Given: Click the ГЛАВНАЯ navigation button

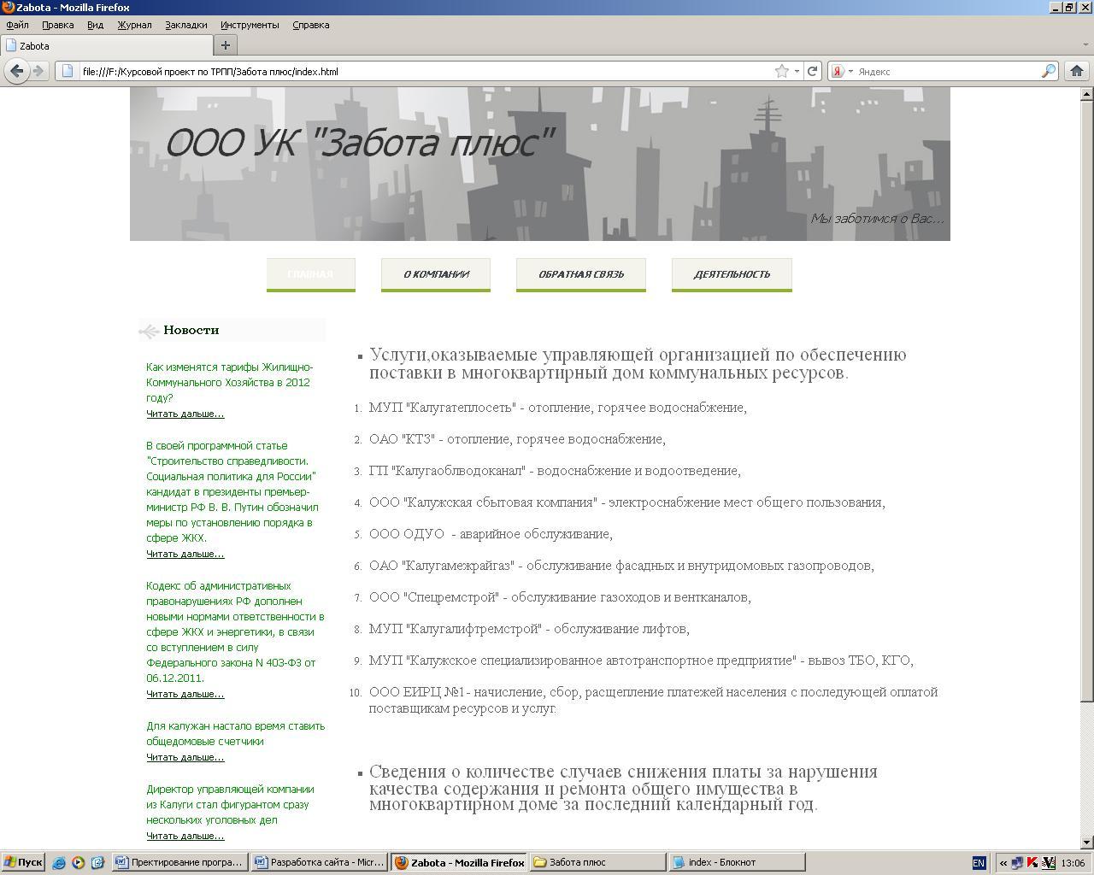Looking at the screenshot, I should 310,274.
